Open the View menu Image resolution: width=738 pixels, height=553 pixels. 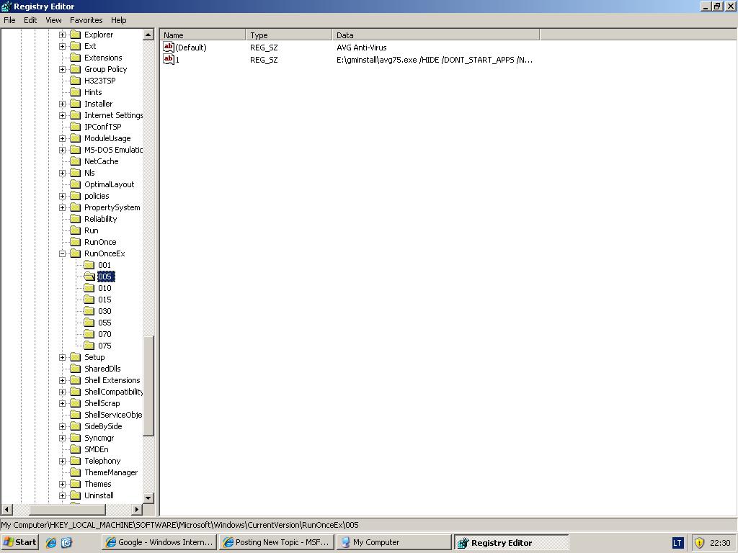(53, 20)
